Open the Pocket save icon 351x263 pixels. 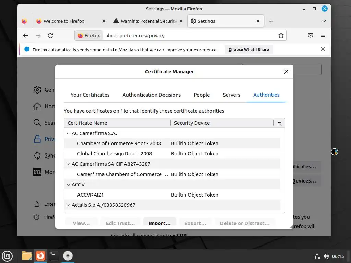311,35
